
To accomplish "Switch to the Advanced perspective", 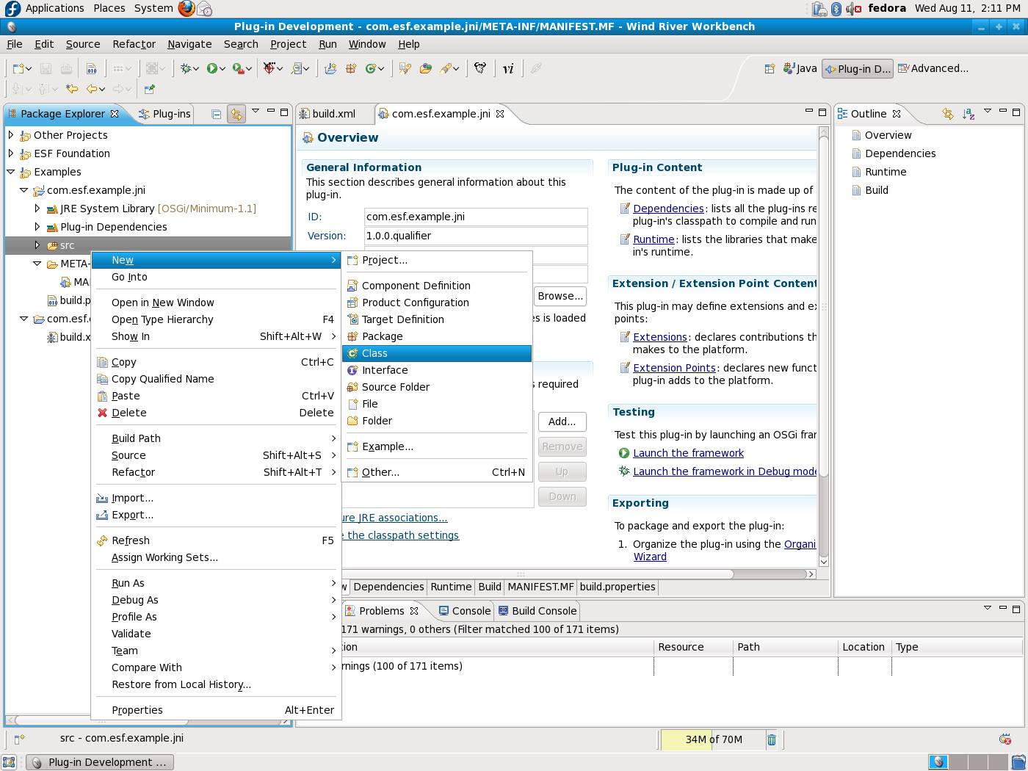I will (x=933, y=68).
